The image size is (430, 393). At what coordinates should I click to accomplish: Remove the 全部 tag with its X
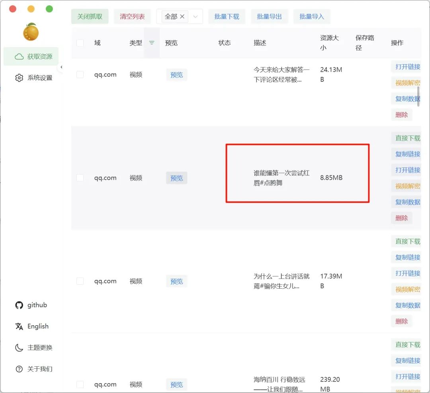pyautogui.click(x=182, y=16)
